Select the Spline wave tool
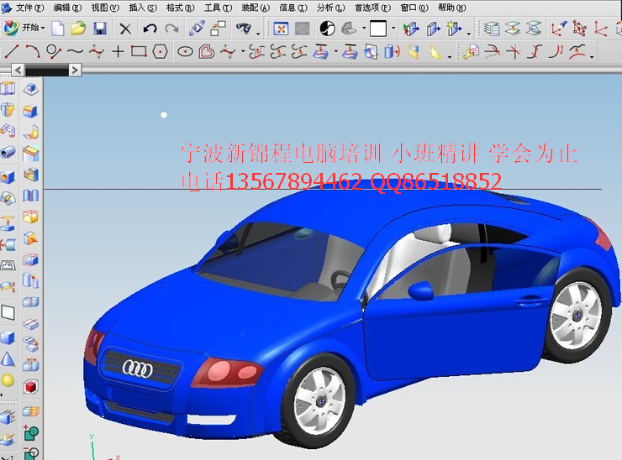The width and height of the screenshot is (622, 460). click(x=75, y=51)
